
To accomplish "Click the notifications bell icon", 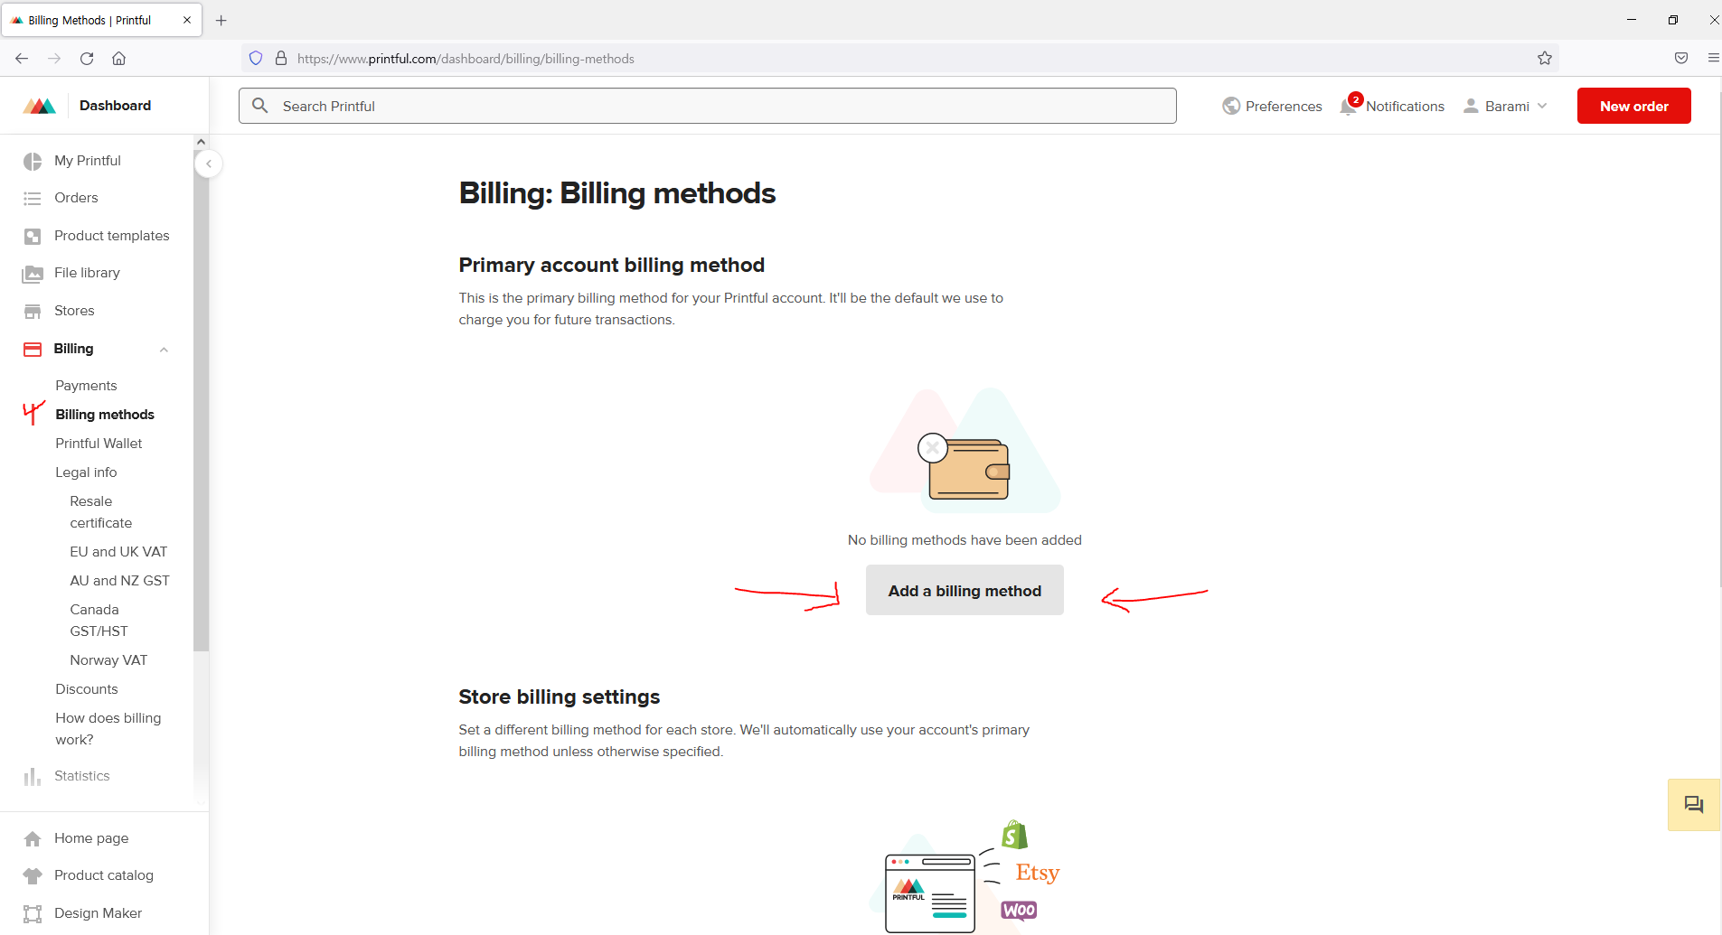I will pos(1348,107).
